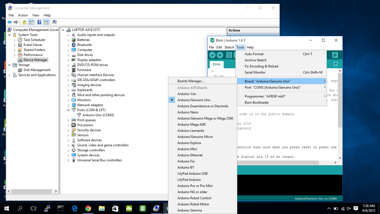
Task: Open the Action menu in Computer Management
Action: 23,15
